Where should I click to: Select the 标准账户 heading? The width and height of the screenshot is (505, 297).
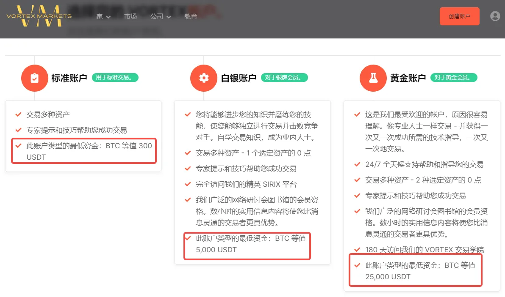point(69,78)
